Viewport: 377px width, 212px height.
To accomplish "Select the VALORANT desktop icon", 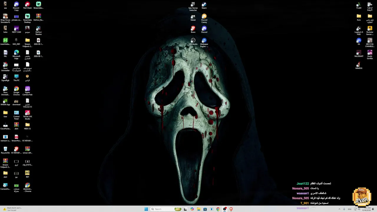I will [x=359, y=54].
